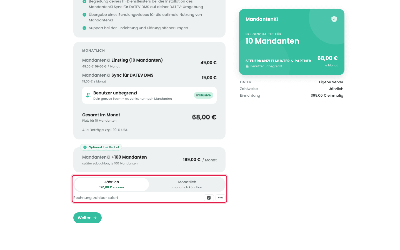The image size is (400, 250).
Task: Click the Rechnung, zahlbar sofort text
Action: 96,198
